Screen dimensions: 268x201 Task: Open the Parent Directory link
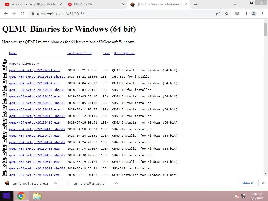[24, 64]
